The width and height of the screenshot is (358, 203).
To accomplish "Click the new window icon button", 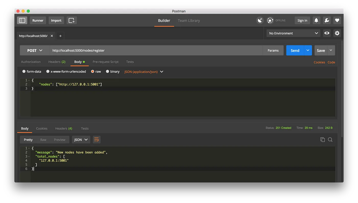I will (72, 20).
